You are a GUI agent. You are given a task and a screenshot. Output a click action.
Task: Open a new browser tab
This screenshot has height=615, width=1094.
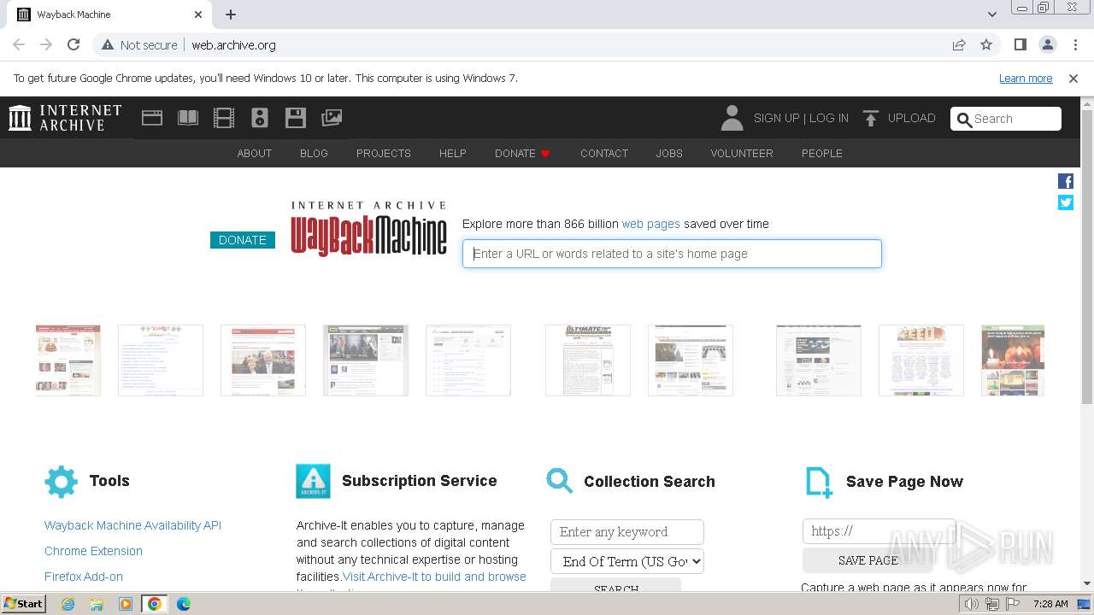pyautogui.click(x=231, y=15)
